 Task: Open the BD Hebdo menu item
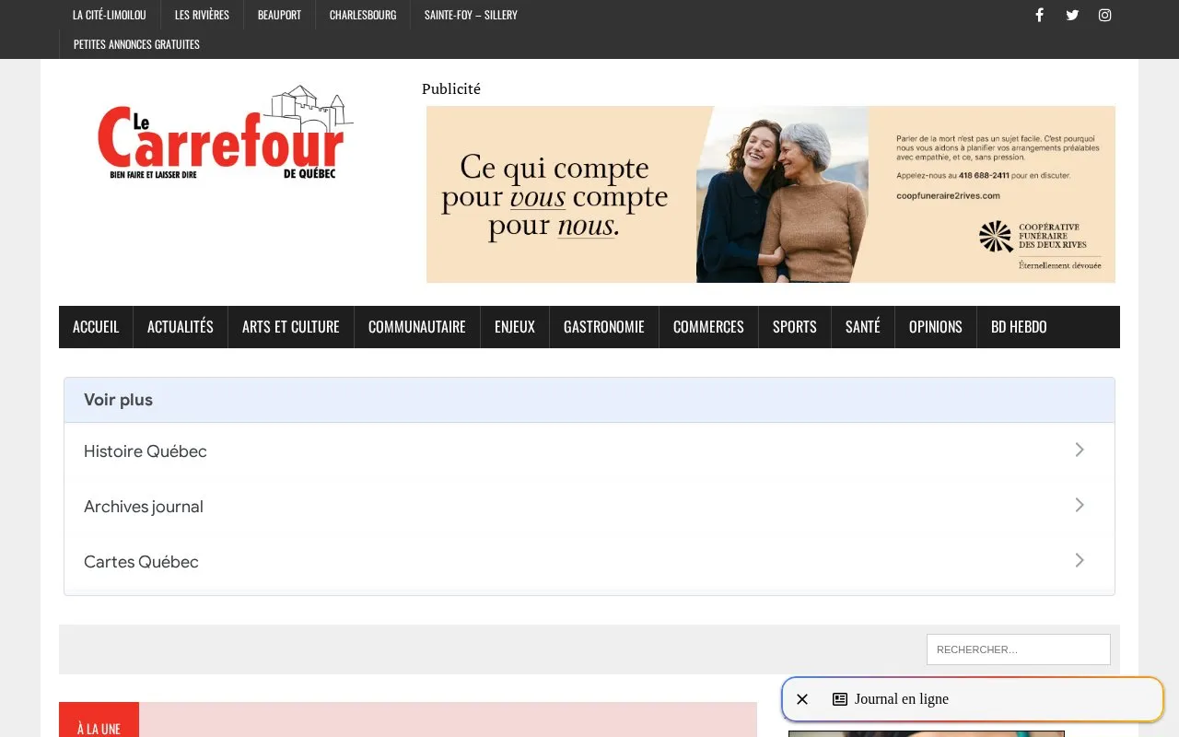pyautogui.click(x=1019, y=327)
